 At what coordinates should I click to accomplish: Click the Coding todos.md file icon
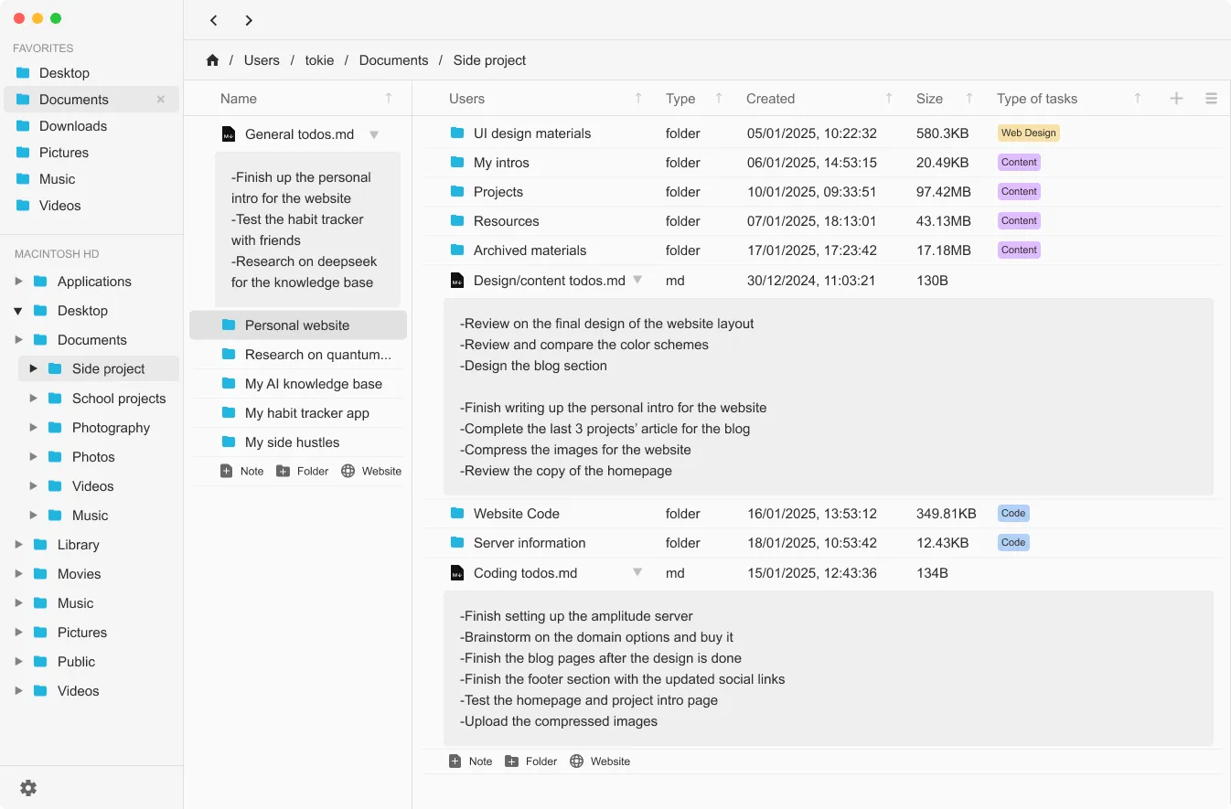coord(457,573)
